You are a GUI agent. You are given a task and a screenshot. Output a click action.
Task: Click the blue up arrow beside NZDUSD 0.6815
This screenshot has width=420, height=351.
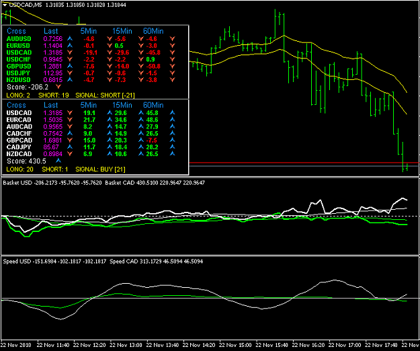[x=70, y=79]
